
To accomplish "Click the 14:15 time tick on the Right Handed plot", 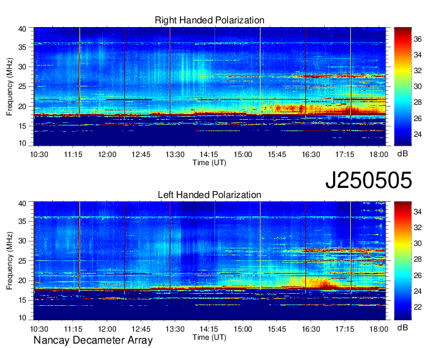I will (x=209, y=154).
